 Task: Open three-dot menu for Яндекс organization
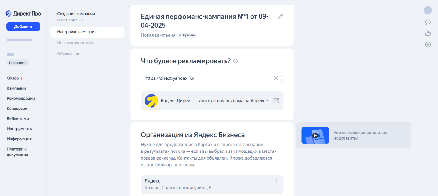(276, 181)
